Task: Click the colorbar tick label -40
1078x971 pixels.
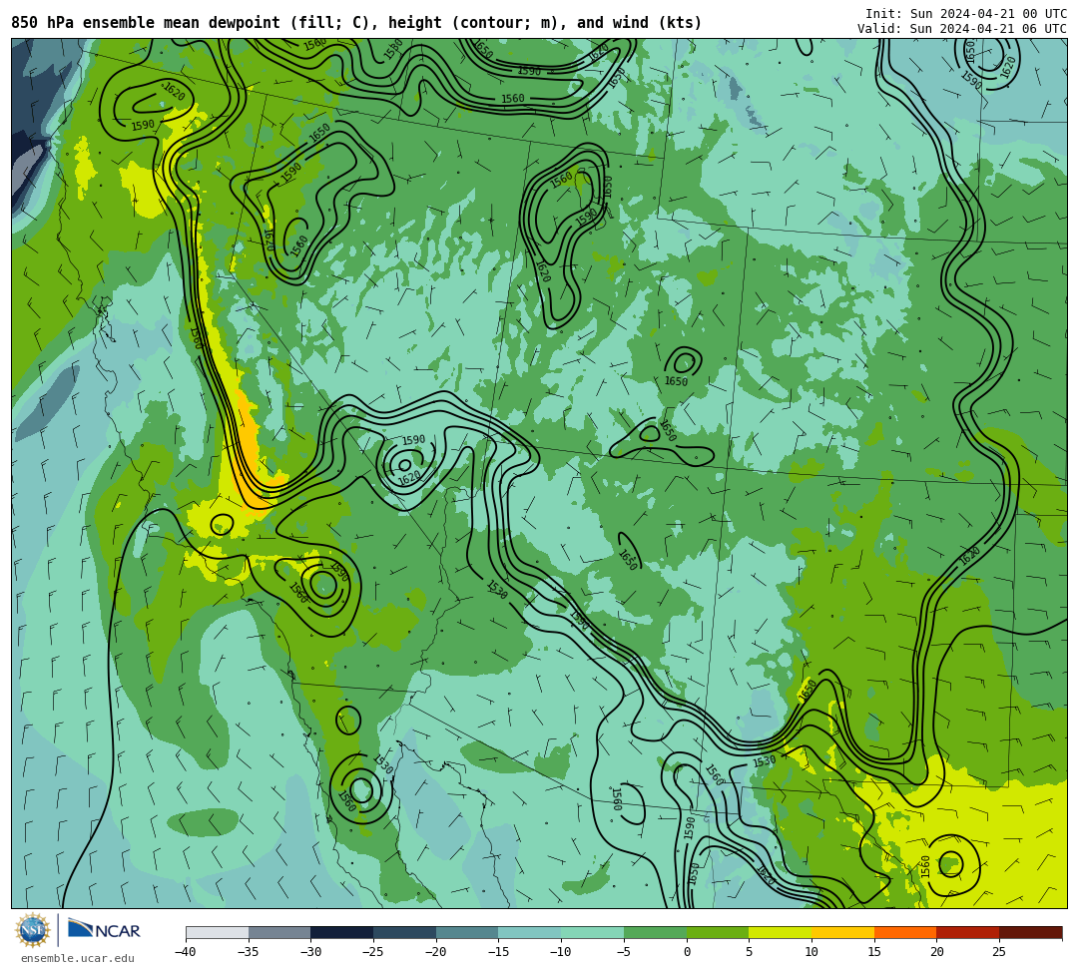Action: pos(185,952)
